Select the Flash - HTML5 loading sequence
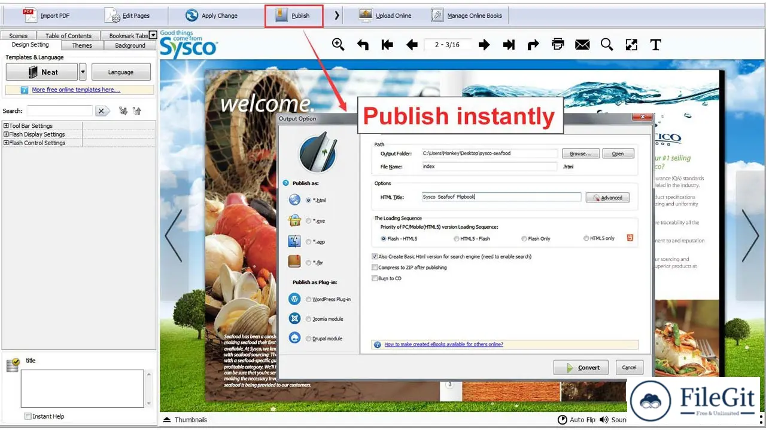 pos(384,239)
